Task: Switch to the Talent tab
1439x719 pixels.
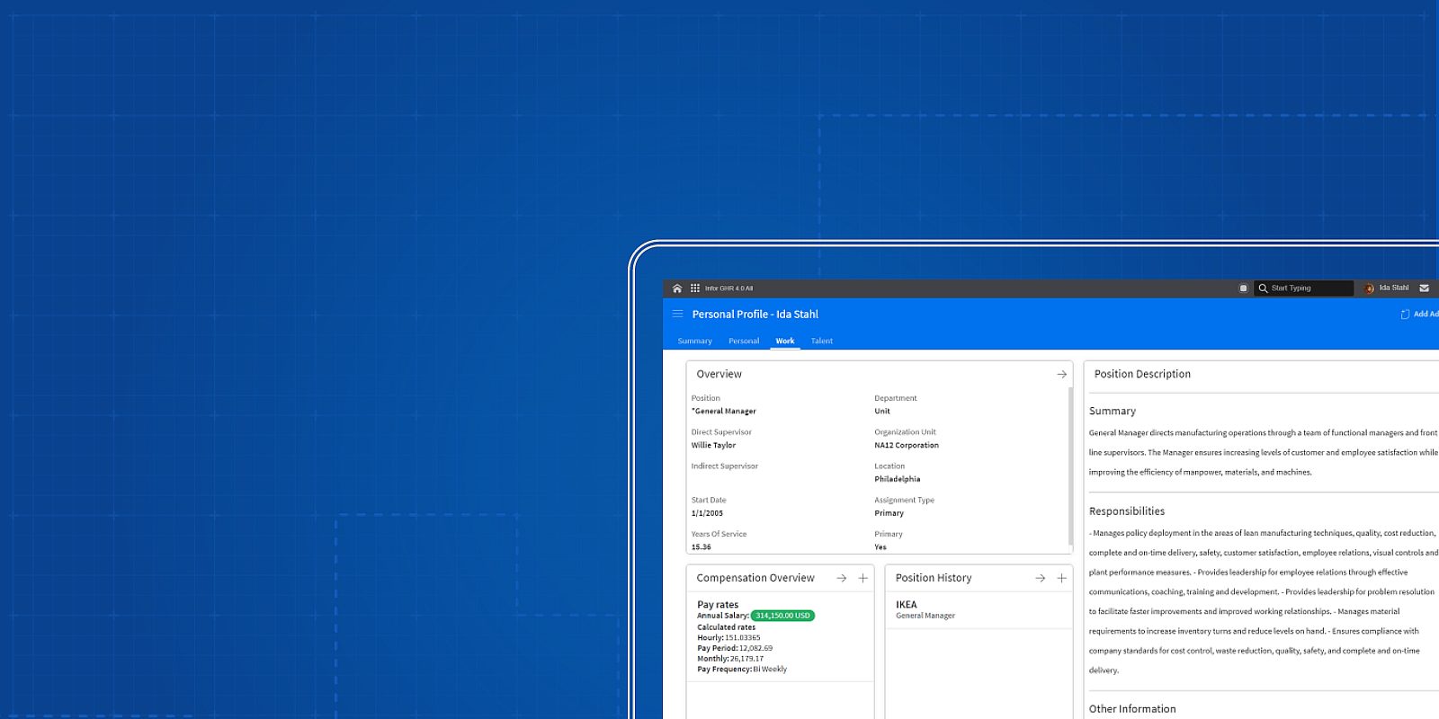Action: pos(822,341)
